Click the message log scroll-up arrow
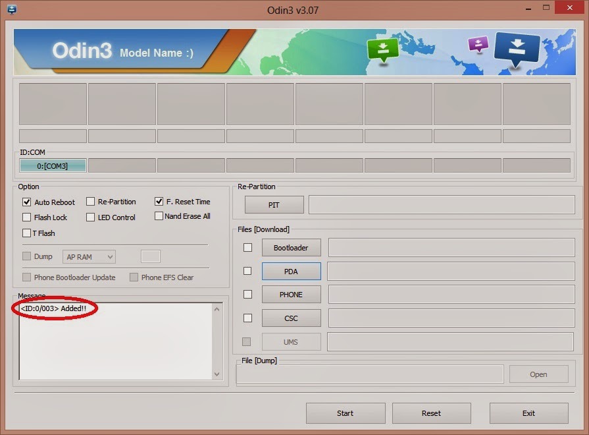Viewport: 589px width, 435px height. coord(217,309)
